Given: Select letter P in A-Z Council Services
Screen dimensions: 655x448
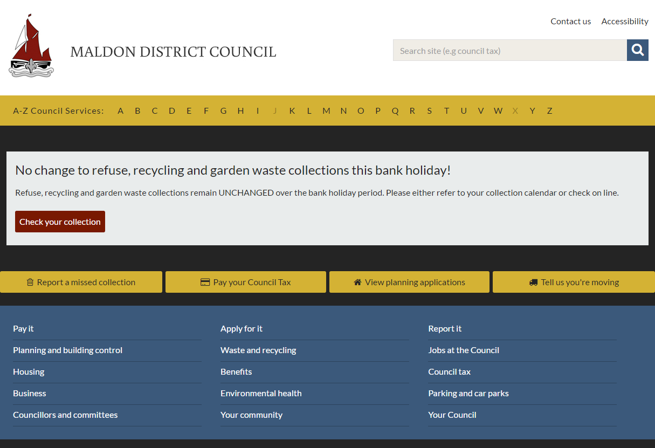Looking at the screenshot, I should pos(378,111).
